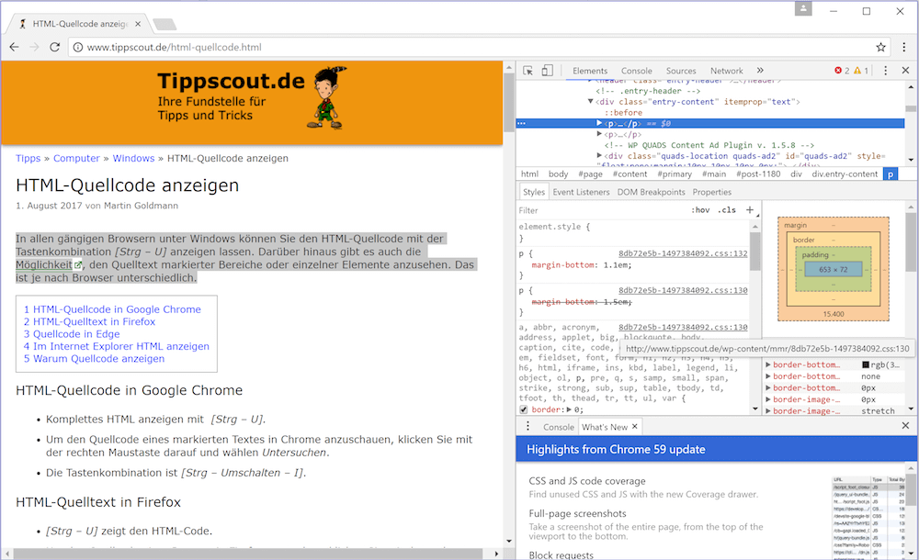This screenshot has height=560, width=919.
Task: Click the rgb color swatch in computed styles
Action: click(x=866, y=365)
